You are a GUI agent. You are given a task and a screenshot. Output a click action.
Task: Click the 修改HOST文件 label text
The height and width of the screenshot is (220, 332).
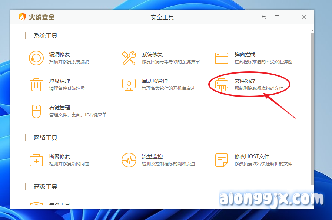coord(252,156)
